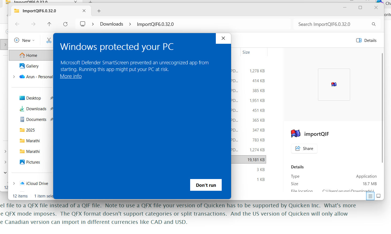Click the iCloud Drive cloud icon
This screenshot has width=391, height=234.
(x=22, y=183)
